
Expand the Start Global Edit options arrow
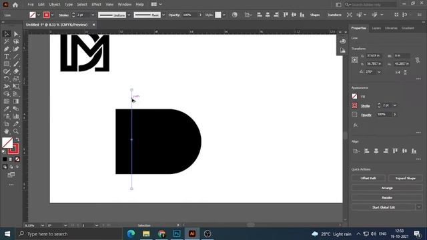419,207
